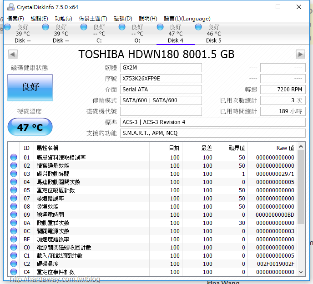Click the status circle for attribute C0

[14, 247]
